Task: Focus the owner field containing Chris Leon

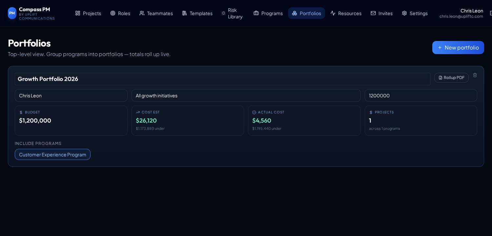Action: pyautogui.click(x=71, y=95)
